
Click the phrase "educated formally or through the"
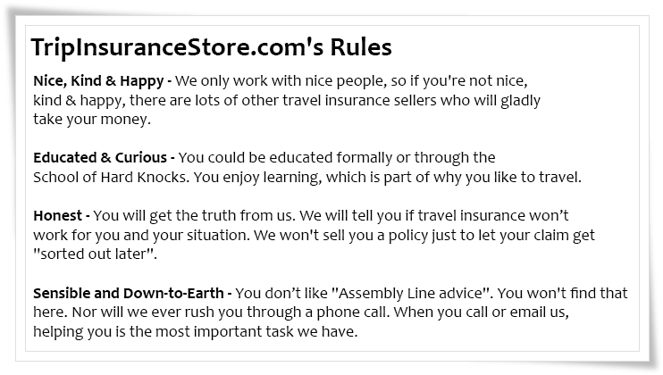[382, 158]
